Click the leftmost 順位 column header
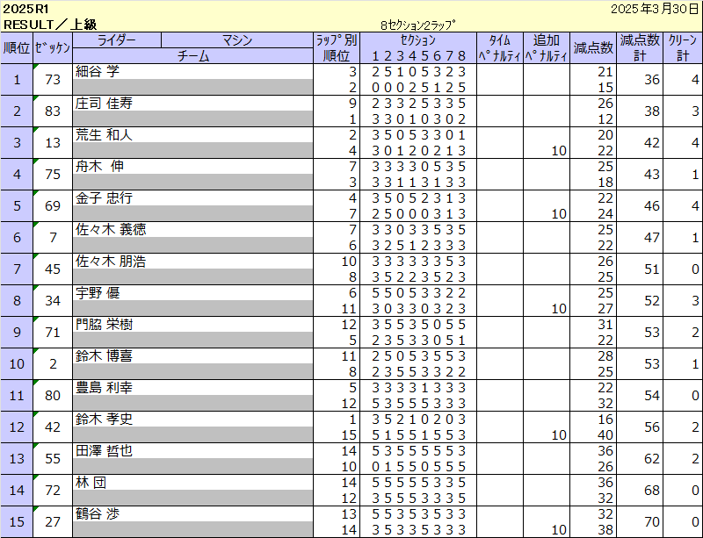Screen dimensions: 703x538 (x=17, y=47)
